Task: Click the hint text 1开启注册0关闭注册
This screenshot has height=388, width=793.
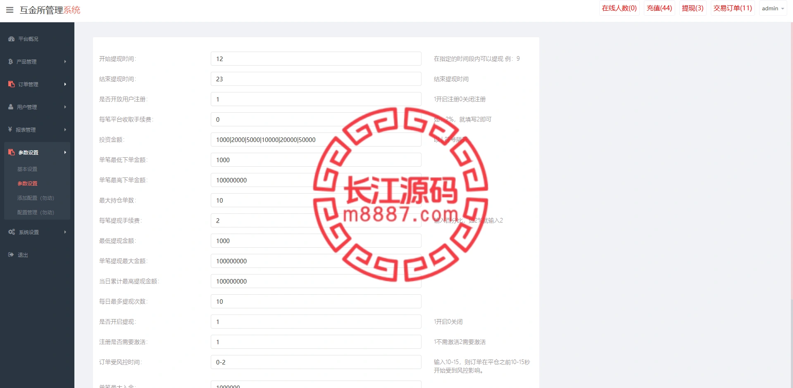Action: (460, 99)
